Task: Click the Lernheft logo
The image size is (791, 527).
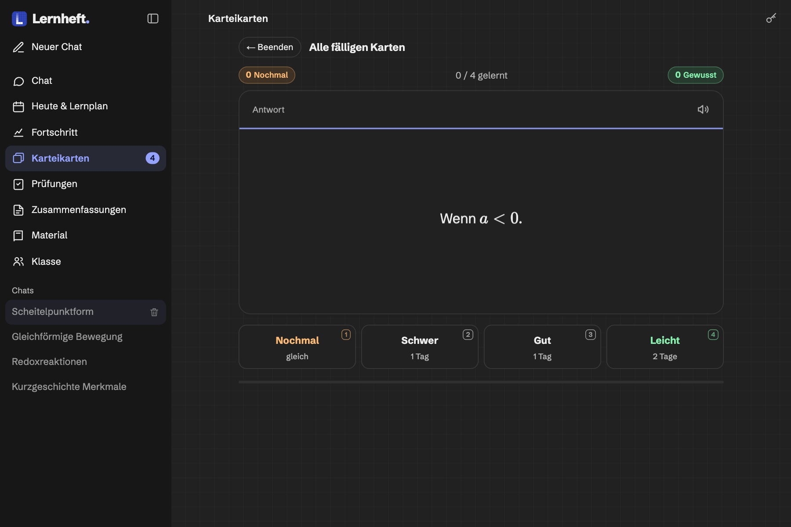Action: click(x=51, y=18)
